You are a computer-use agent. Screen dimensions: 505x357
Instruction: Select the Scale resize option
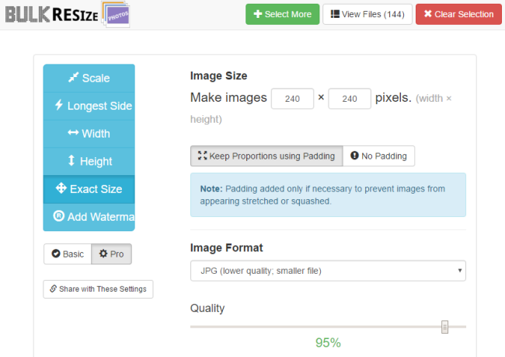tap(89, 78)
